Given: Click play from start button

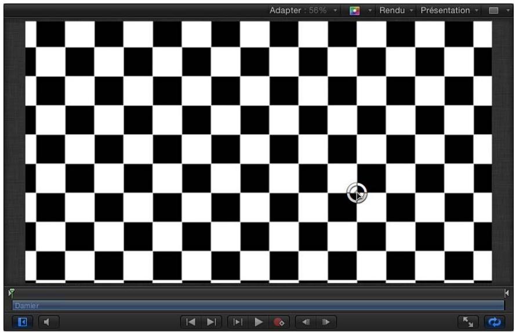Looking at the screenshot, I should pos(238,322).
